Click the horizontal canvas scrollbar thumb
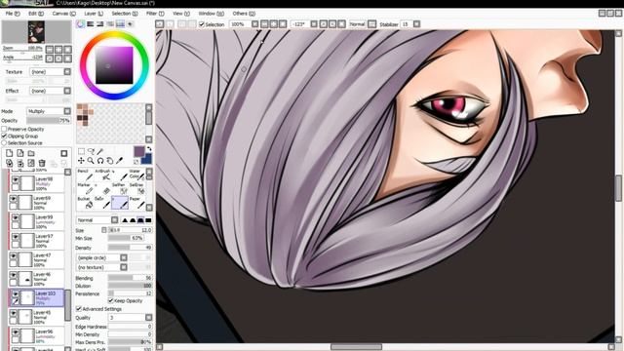Image resolution: width=624 pixels, height=351 pixels. (x=356, y=347)
